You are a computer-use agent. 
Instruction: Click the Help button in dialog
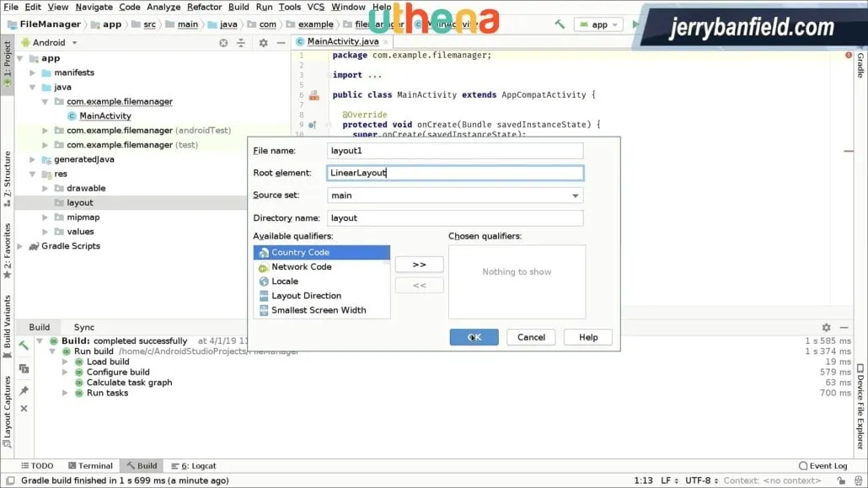tap(588, 337)
